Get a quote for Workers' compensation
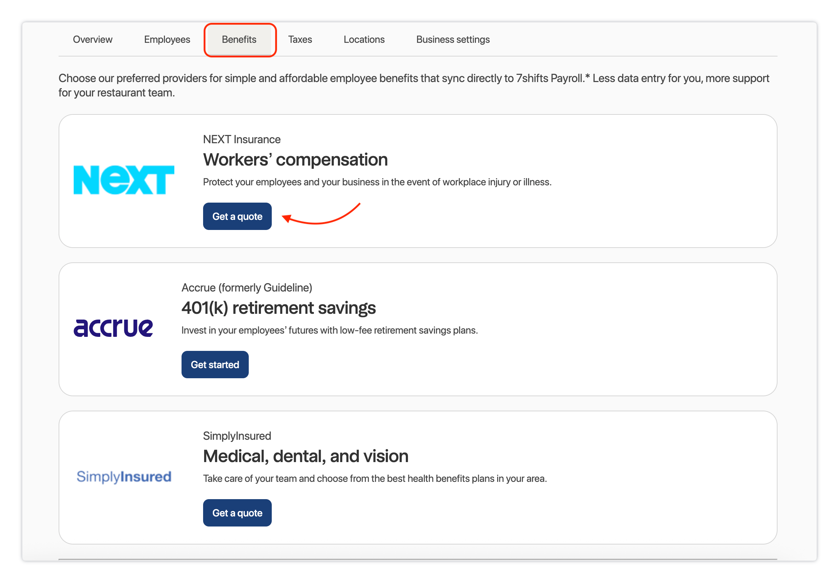 point(237,216)
